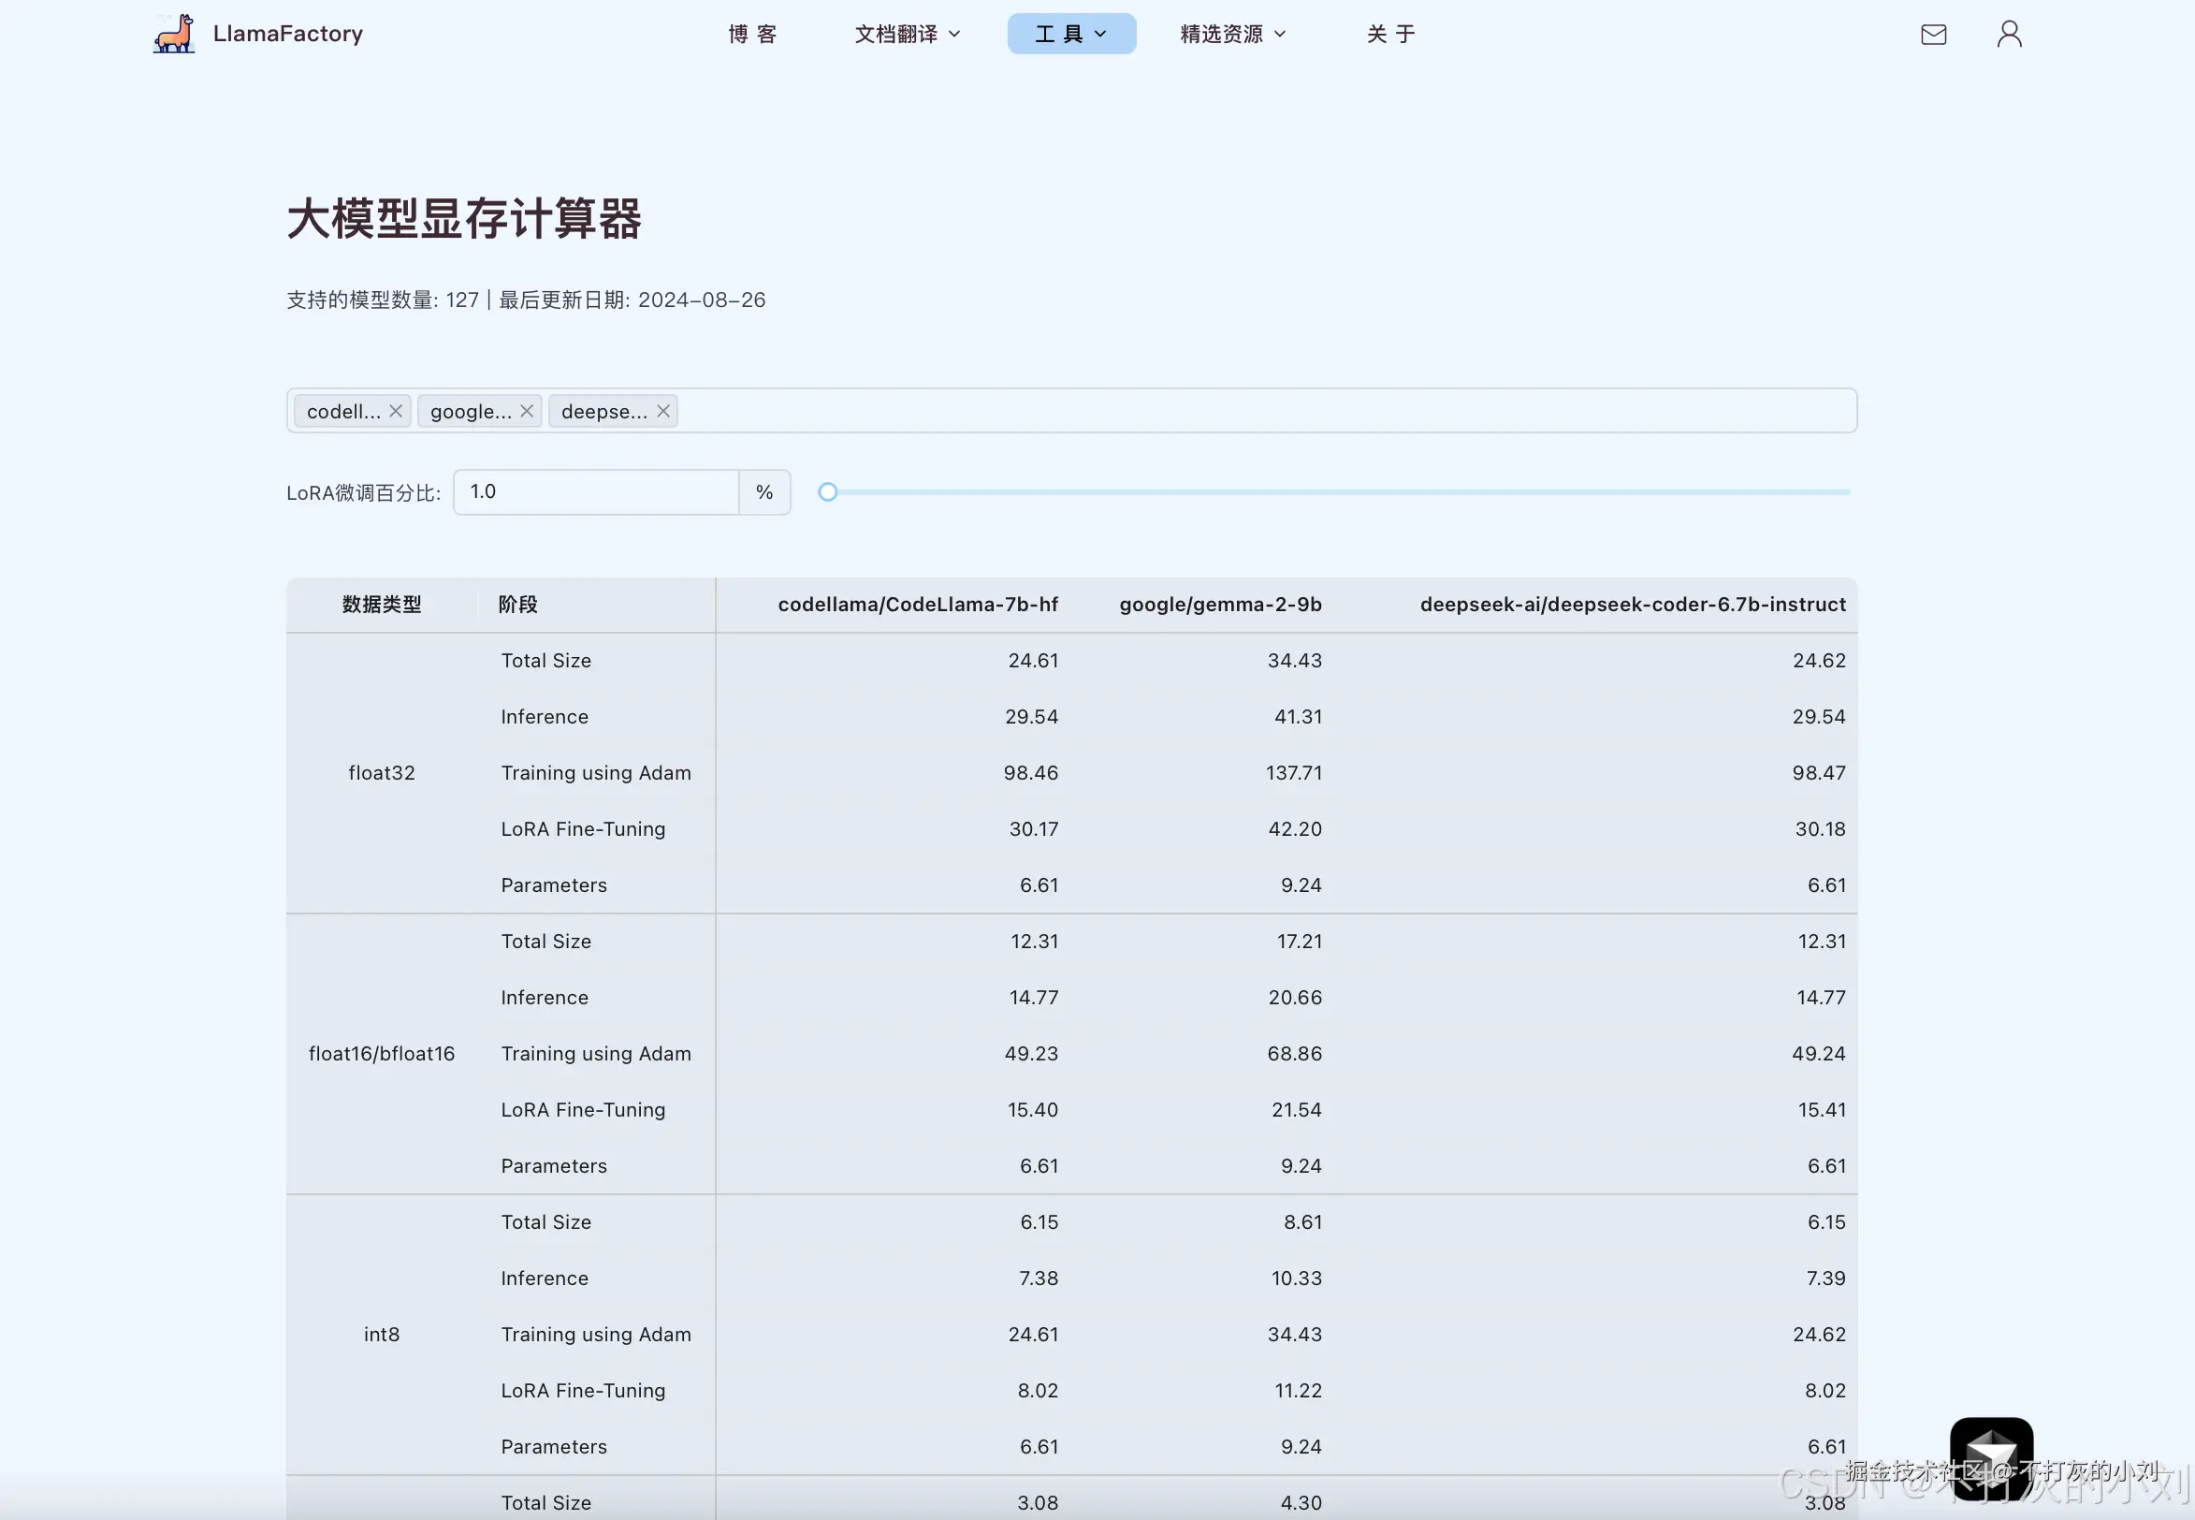Click float32 Parameters row label
The height and width of the screenshot is (1520, 2195).
pyautogui.click(x=554, y=885)
